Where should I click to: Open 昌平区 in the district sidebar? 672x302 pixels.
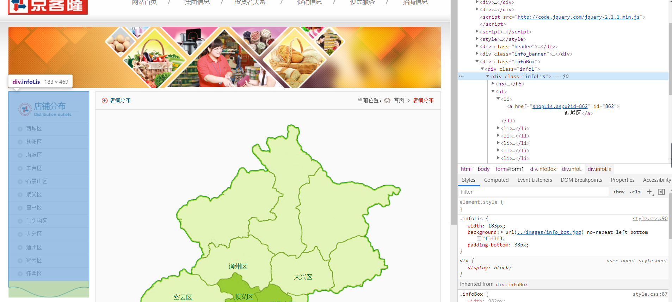[34, 208]
